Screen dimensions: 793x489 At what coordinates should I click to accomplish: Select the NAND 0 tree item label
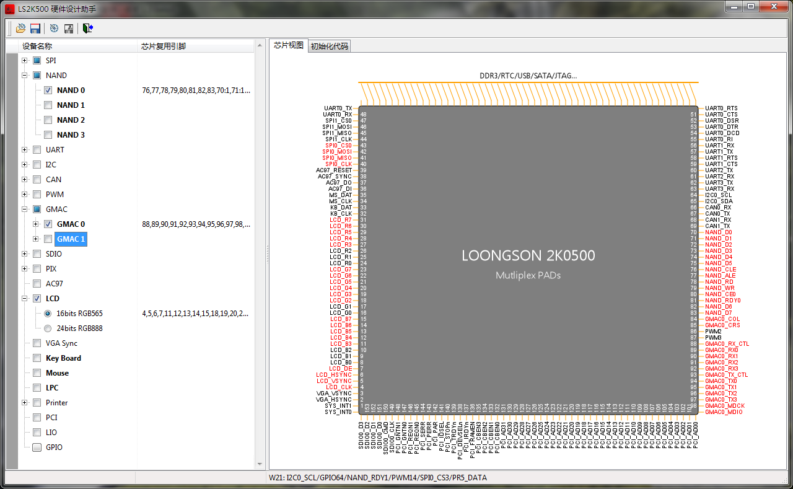tap(71, 90)
